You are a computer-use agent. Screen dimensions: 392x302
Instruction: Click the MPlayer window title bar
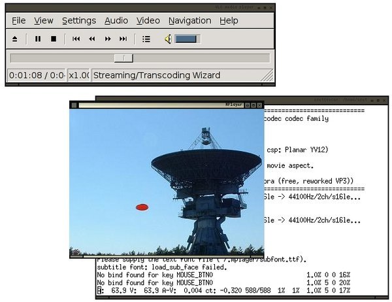coord(160,105)
